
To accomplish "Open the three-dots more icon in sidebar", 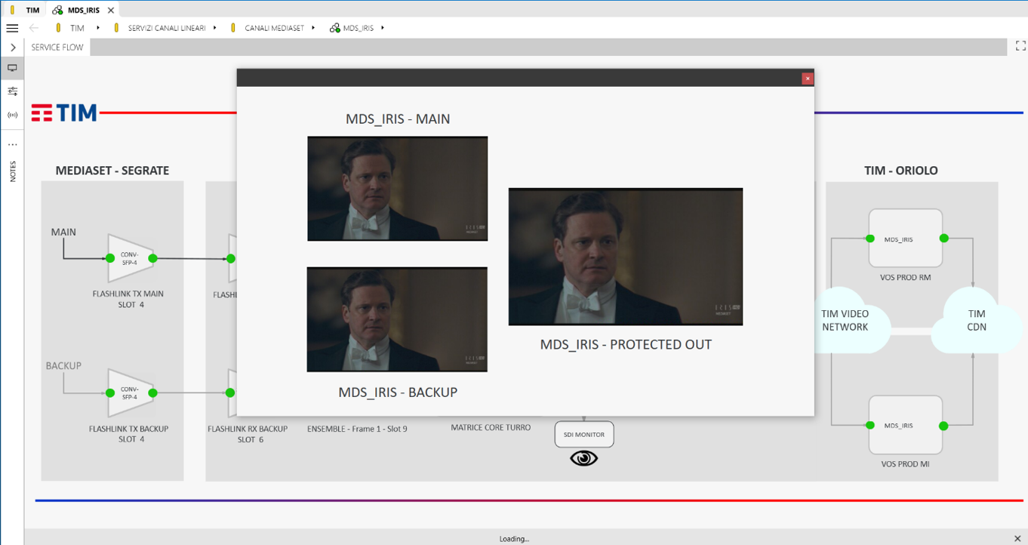I will point(12,144).
